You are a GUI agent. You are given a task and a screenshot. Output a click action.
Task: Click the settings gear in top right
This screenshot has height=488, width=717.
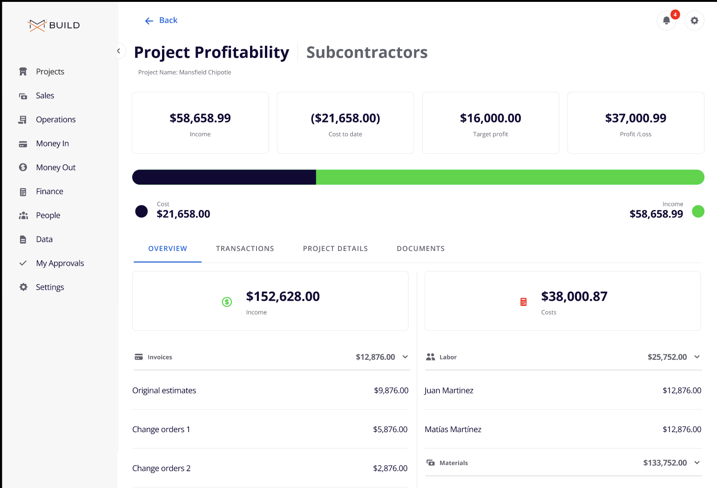[694, 20]
